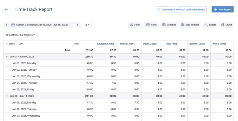Open All customers & projects dropdown
This screenshot has height=121, width=238.
tap(20, 35)
